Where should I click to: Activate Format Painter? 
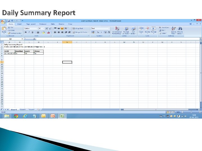(15, 33)
